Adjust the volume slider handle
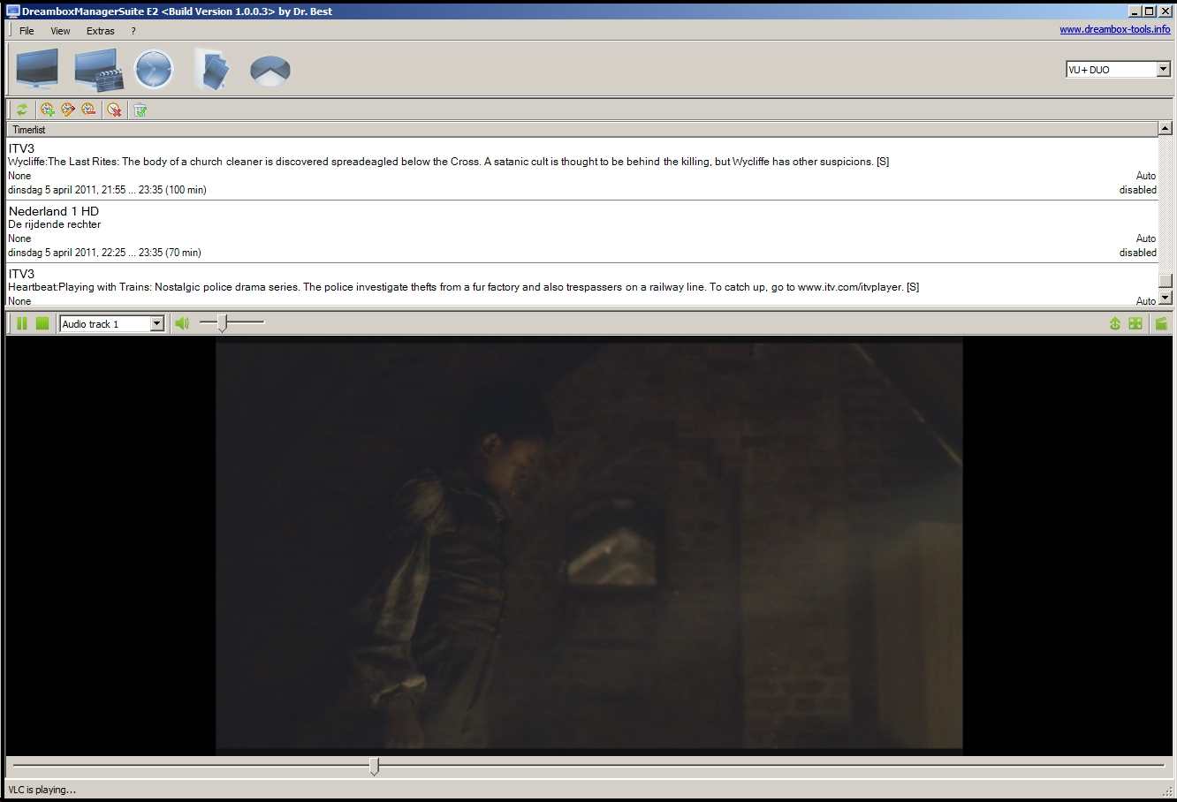 pyautogui.click(x=223, y=323)
